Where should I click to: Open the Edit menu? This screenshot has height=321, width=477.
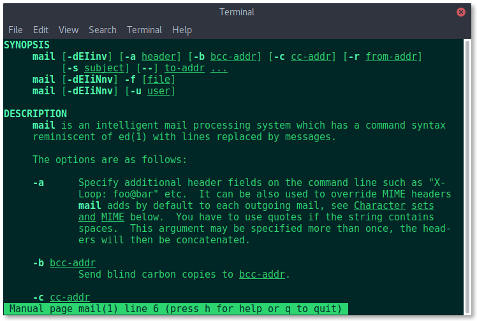pyautogui.click(x=41, y=30)
